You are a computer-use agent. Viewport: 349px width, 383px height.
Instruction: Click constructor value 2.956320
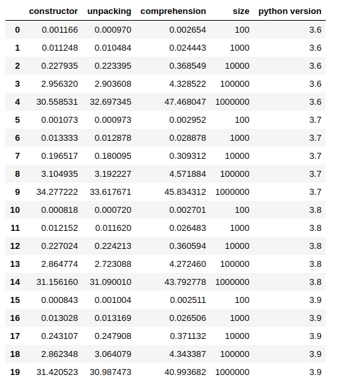pos(59,84)
